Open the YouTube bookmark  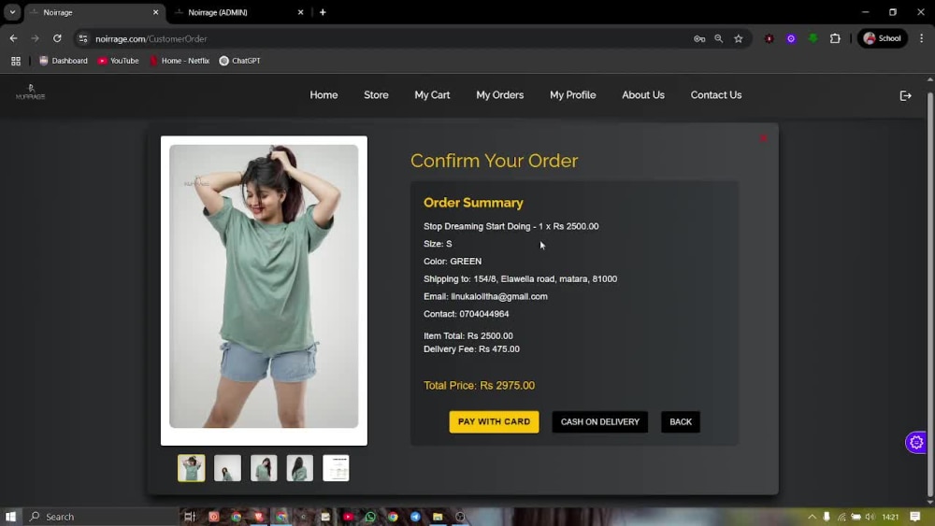(118, 61)
